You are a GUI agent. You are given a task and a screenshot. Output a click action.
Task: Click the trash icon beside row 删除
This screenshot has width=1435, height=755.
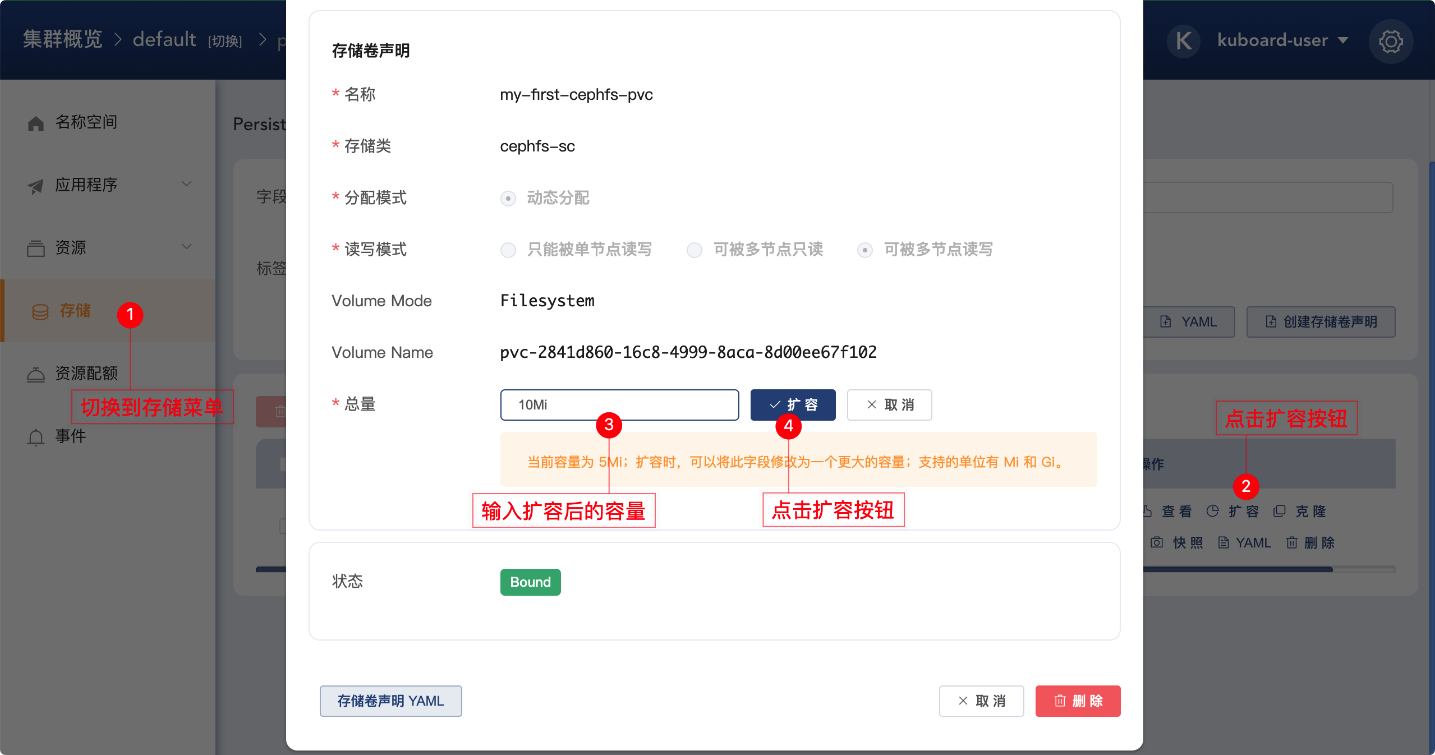[1291, 542]
